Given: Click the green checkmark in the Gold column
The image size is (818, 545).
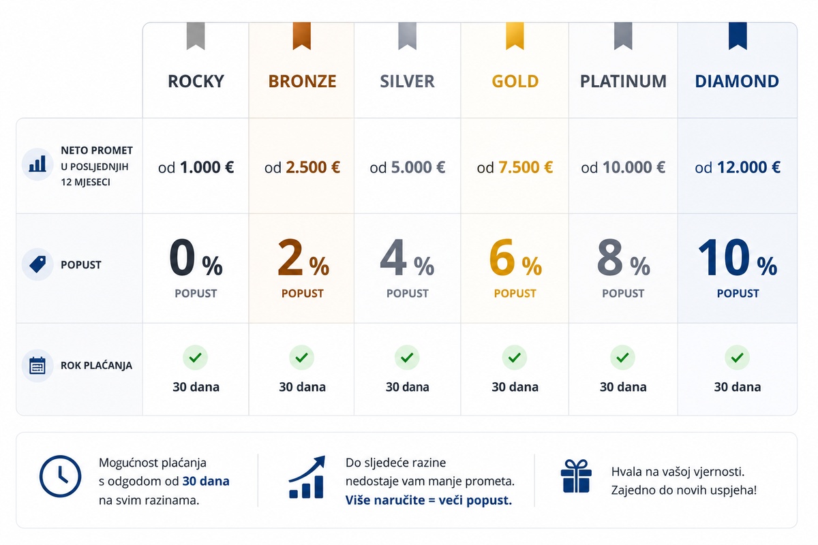Looking at the screenshot, I should pyautogui.click(x=515, y=357).
